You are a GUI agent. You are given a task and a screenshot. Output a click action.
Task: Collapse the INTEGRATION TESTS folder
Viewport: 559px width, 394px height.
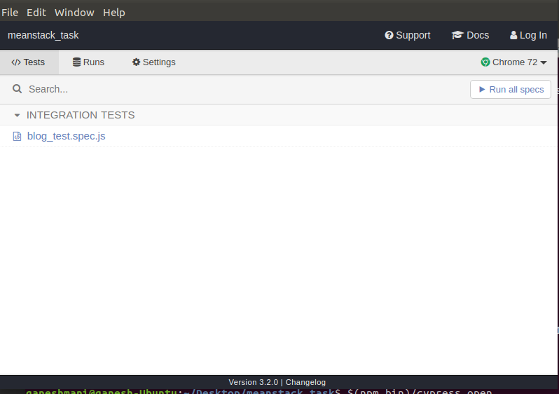pyautogui.click(x=18, y=115)
